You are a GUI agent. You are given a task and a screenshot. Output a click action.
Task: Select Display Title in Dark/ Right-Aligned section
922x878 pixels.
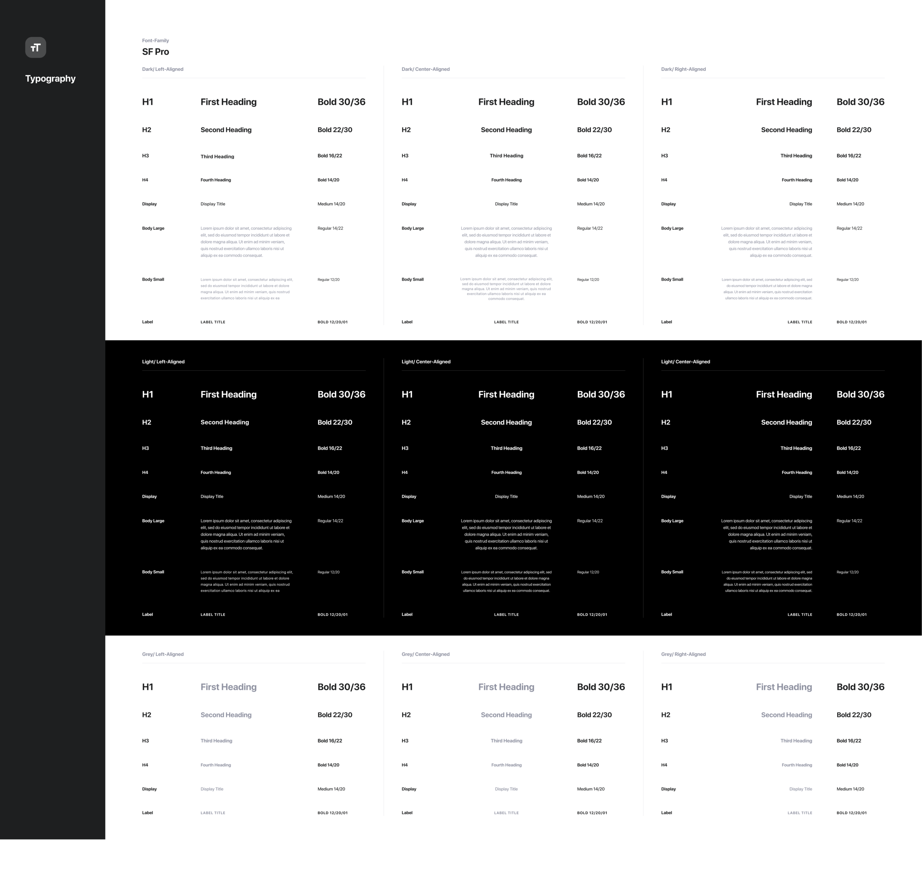[x=801, y=204]
